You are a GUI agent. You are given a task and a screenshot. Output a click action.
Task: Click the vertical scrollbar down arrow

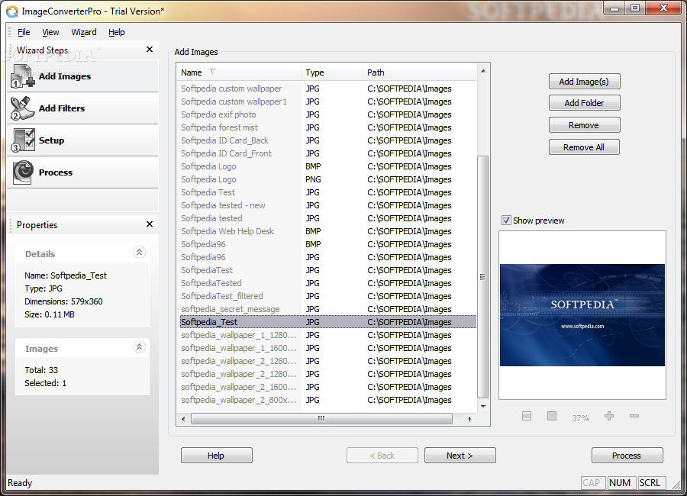(483, 406)
